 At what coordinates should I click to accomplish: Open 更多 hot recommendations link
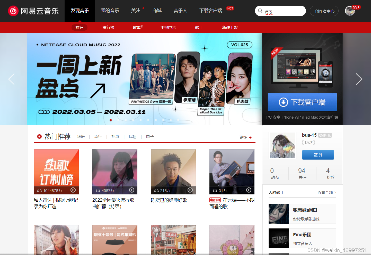pos(243,137)
